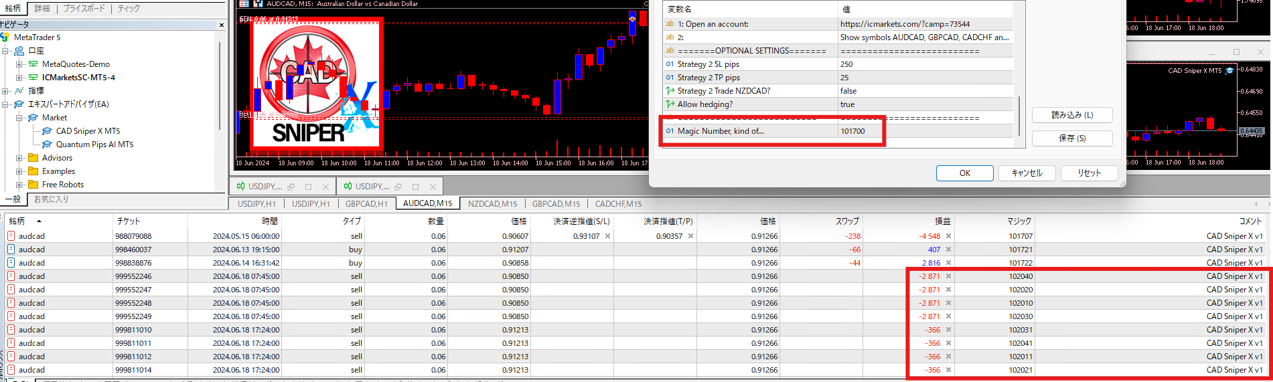Close position 999811014 via the X icon
The image size is (1273, 382).
point(948,370)
